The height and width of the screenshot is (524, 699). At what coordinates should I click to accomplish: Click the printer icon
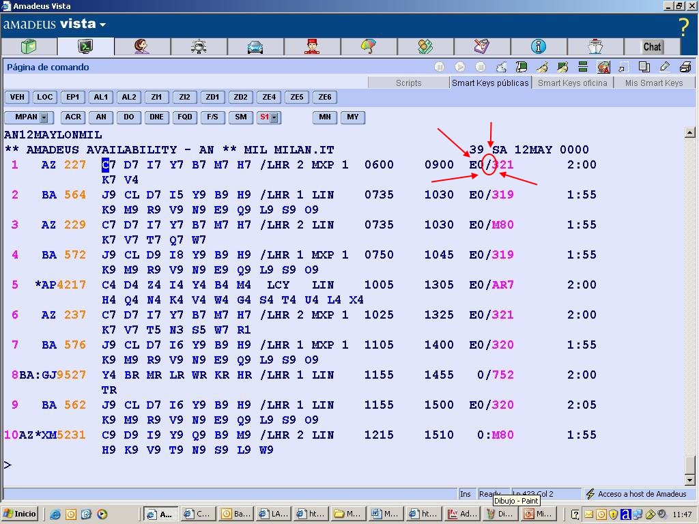coord(685,67)
